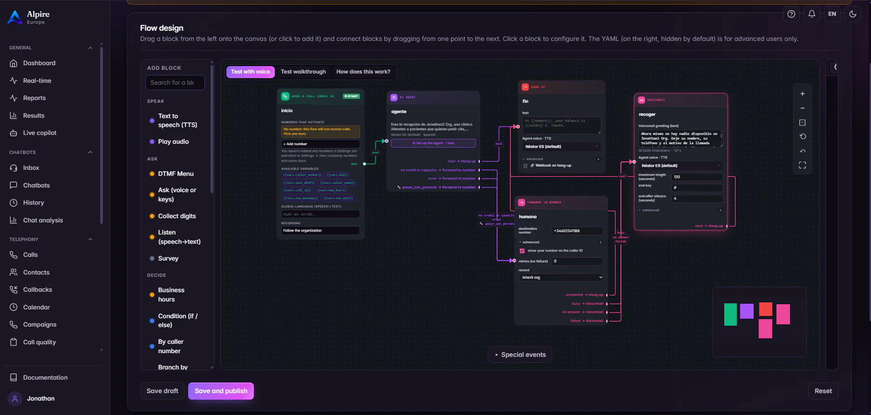Zoom out on the flow canvas
The width and height of the screenshot is (871, 415).
click(x=803, y=108)
